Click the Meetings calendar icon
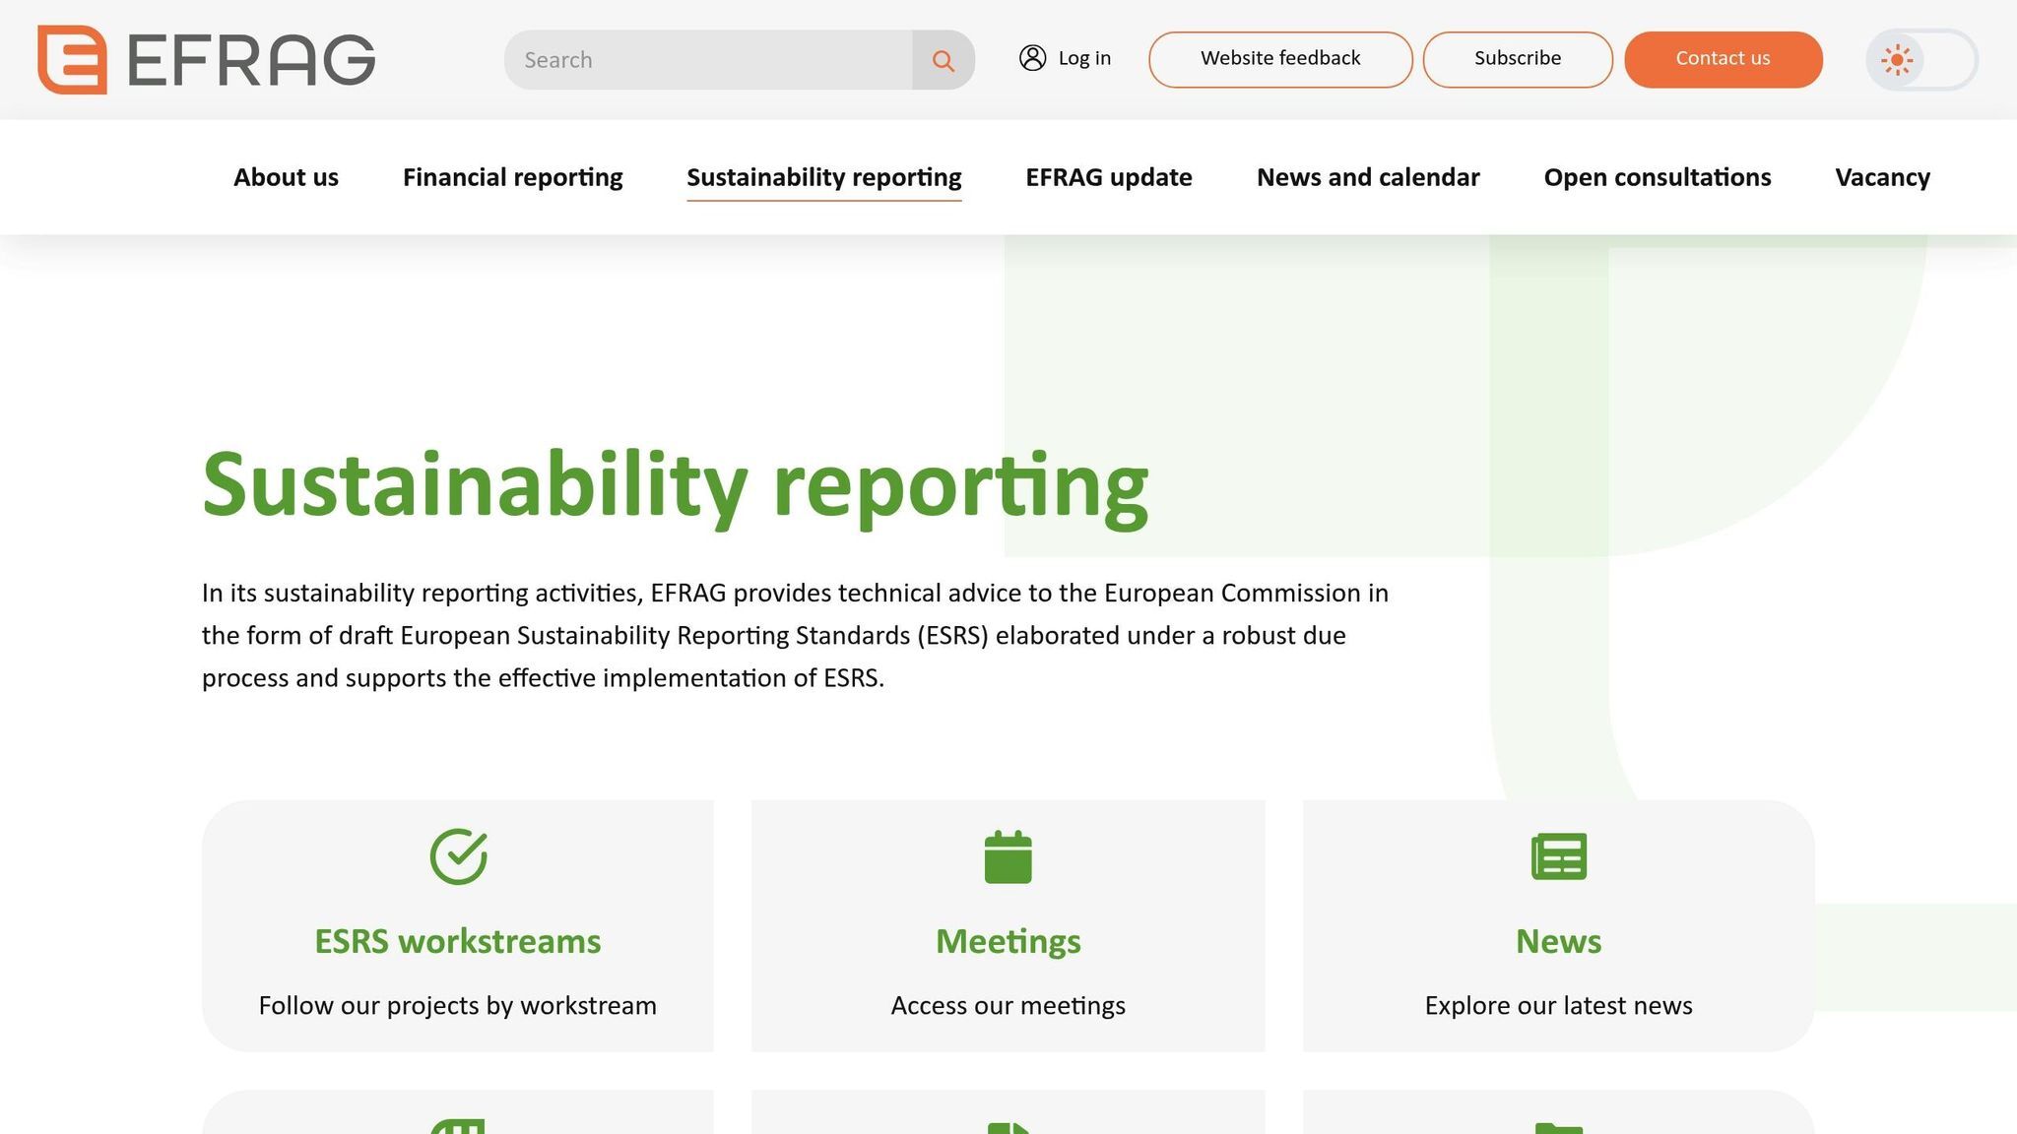This screenshot has width=2017, height=1134. (1008, 856)
